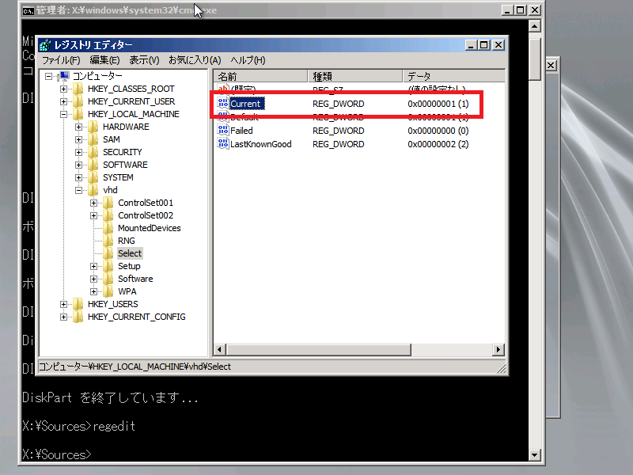The height and width of the screenshot is (475, 633).
Task: Click the WPA folder icon
Action: [108, 291]
